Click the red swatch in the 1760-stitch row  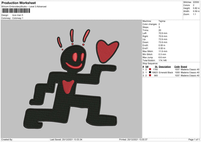coord(150,69)
